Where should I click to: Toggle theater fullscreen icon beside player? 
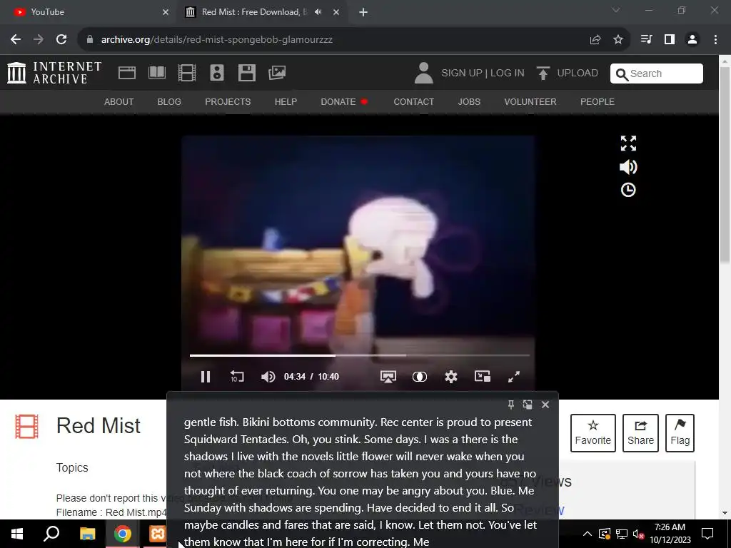click(628, 143)
